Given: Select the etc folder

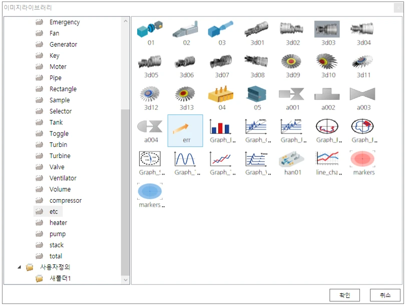Looking at the screenshot, I should tap(54, 212).
